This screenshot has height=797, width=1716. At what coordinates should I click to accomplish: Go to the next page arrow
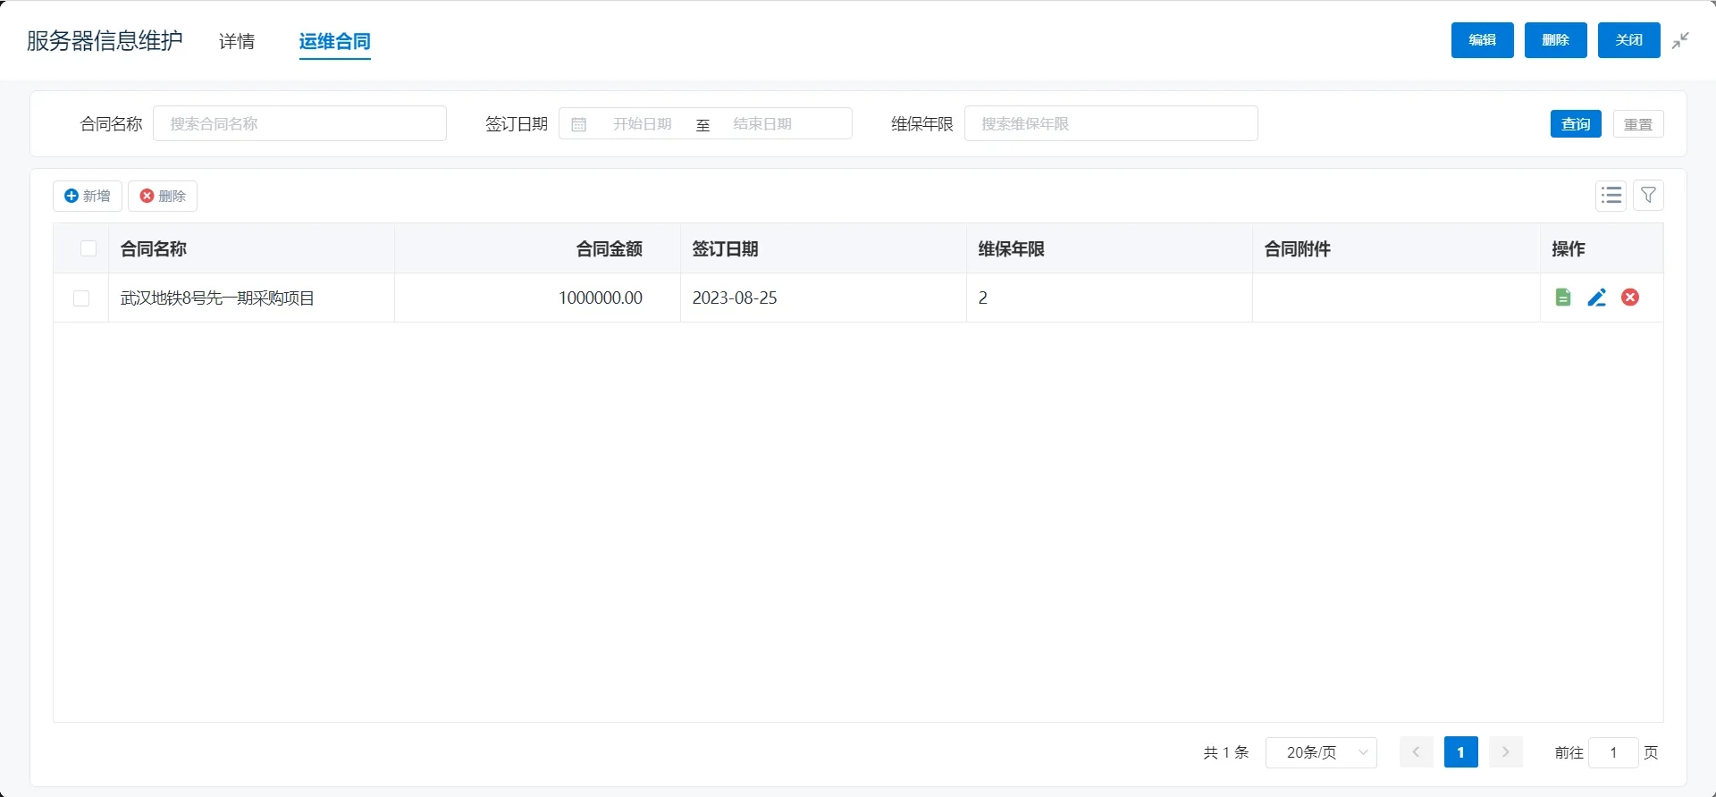coord(1505,752)
